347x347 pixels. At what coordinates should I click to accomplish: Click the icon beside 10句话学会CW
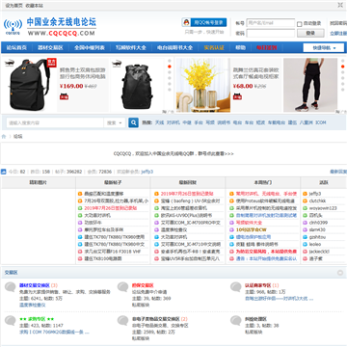[231, 229]
